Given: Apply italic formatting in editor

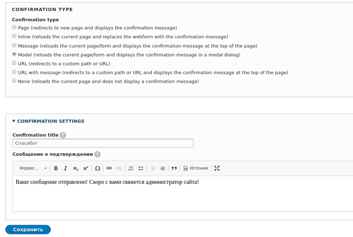Looking at the screenshot, I should 66,168.
